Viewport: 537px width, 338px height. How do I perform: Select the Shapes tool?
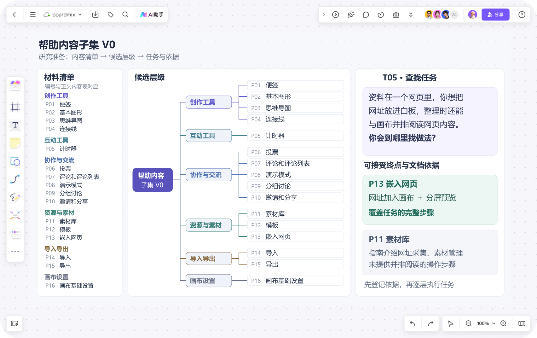click(15, 161)
